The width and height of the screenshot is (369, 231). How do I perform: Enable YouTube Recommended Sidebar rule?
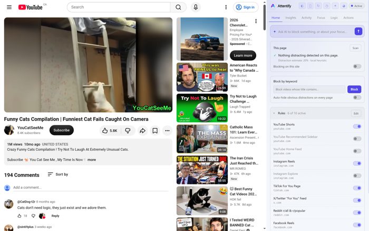[x=357, y=139]
